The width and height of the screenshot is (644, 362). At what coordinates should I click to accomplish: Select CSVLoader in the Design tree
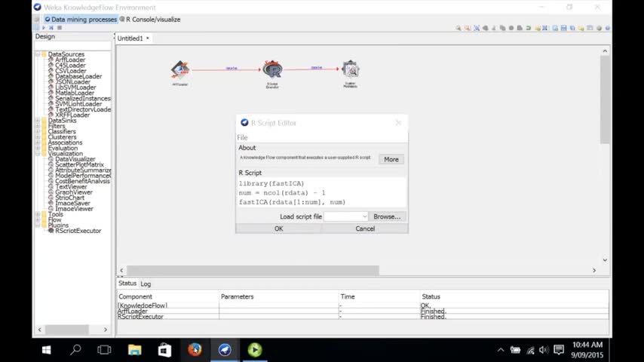71,71
